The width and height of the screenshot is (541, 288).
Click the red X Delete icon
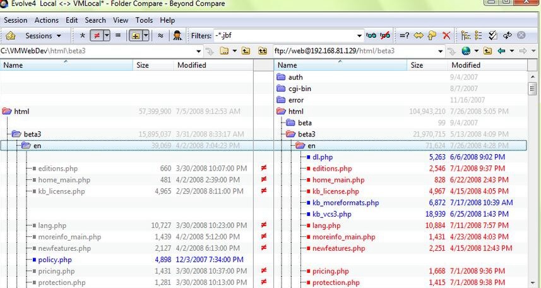point(446,35)
